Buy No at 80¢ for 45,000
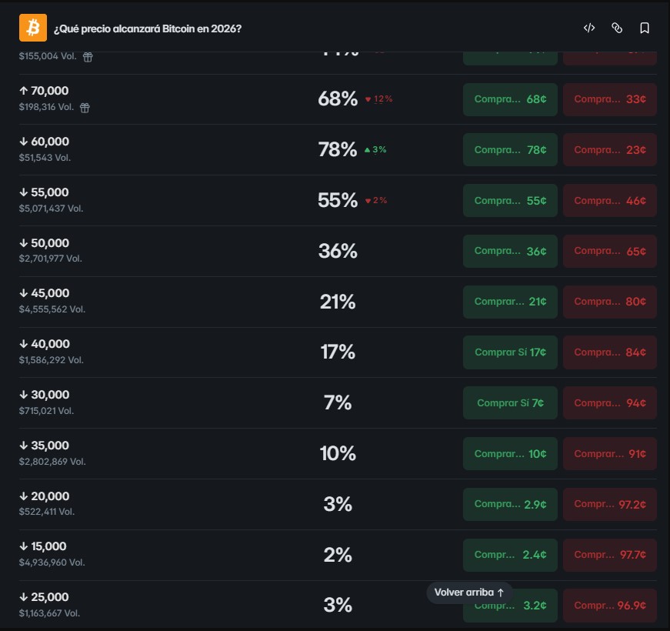670x631 pixels. pyautogui.click(x=610, y=302)
